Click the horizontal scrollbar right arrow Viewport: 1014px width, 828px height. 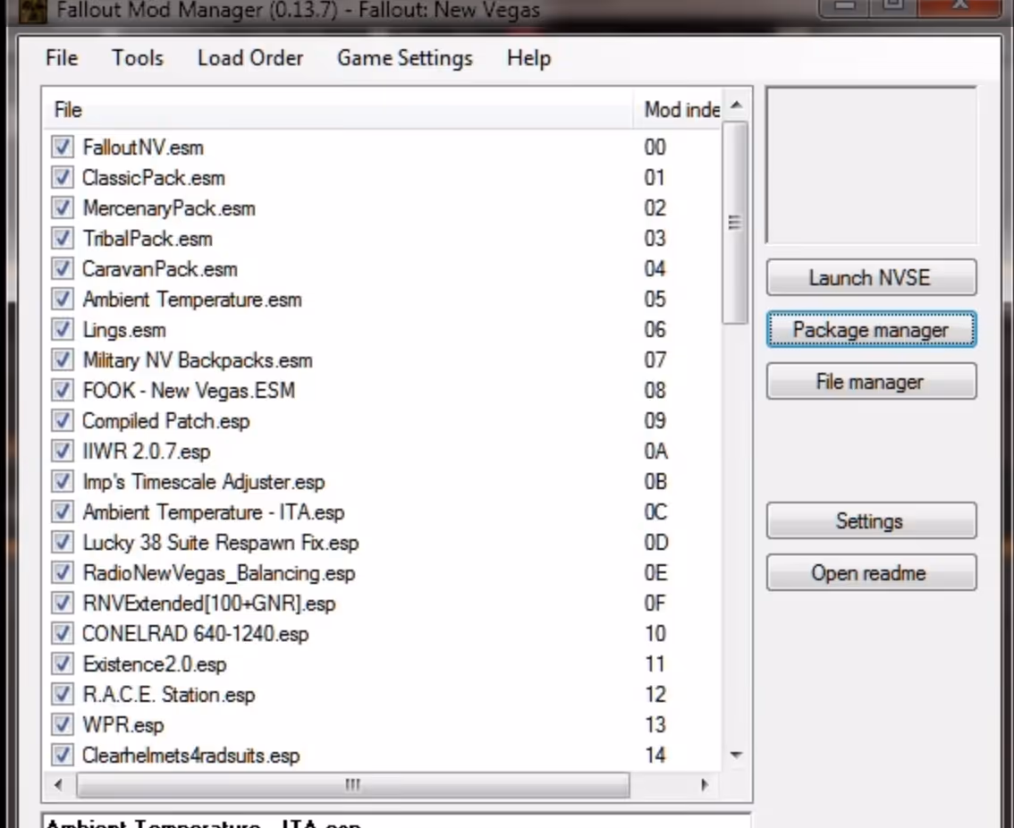[705, 785]
